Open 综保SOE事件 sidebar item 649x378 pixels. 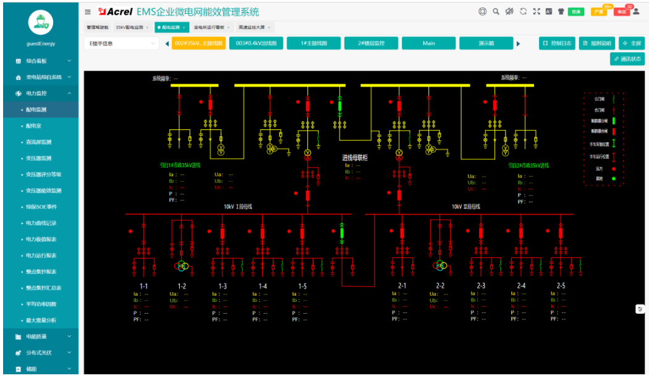pyautogui.click(x=41, y=207)
